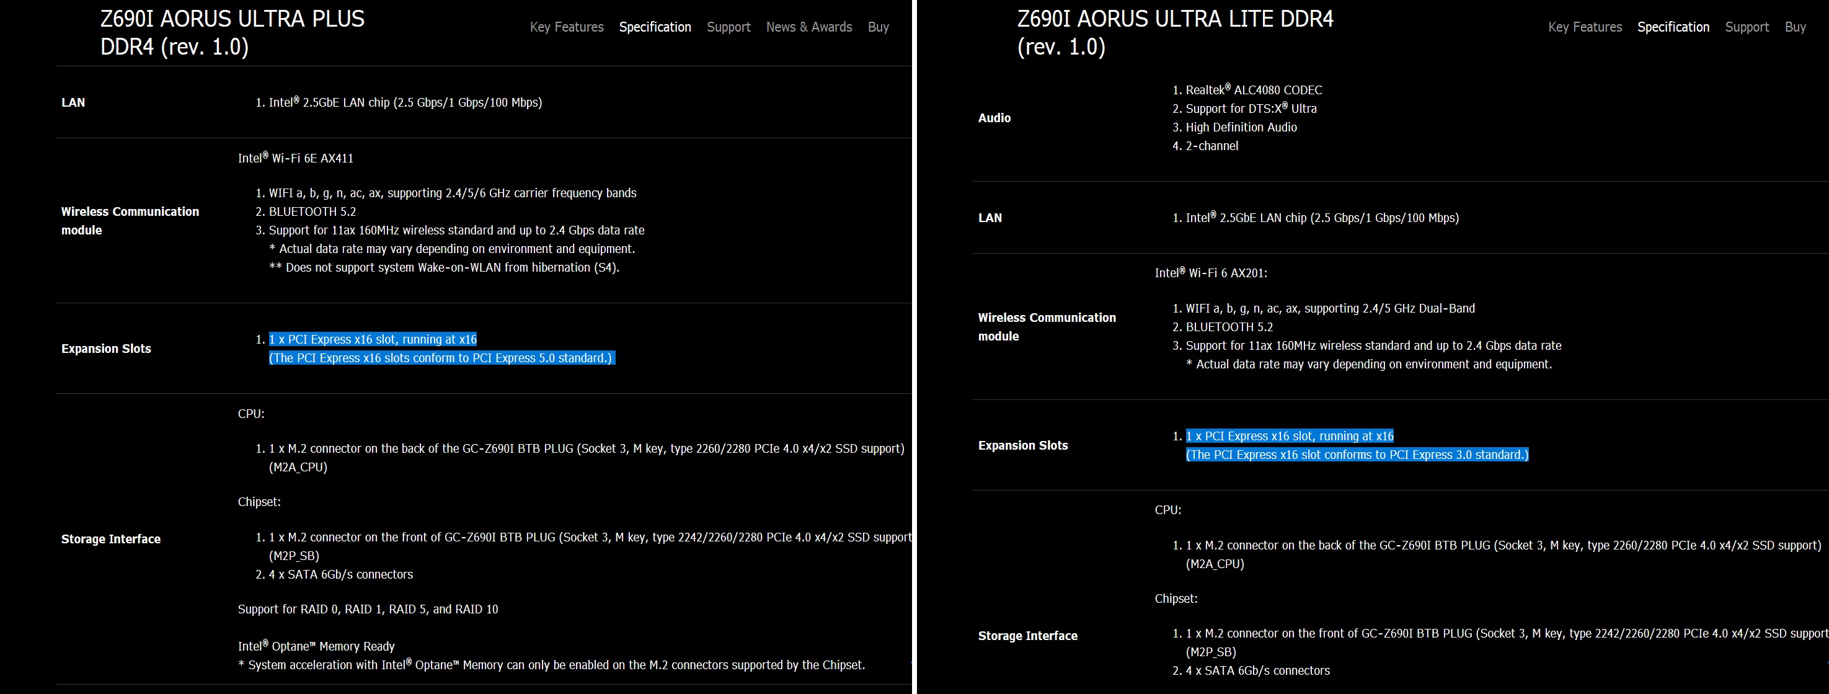Image resolution: width=1829 pixels, height=694 pixels.
Task: Click Z690I AORUS ULTRA PLUS DDR4 title
Action: [x=232, y=33]
